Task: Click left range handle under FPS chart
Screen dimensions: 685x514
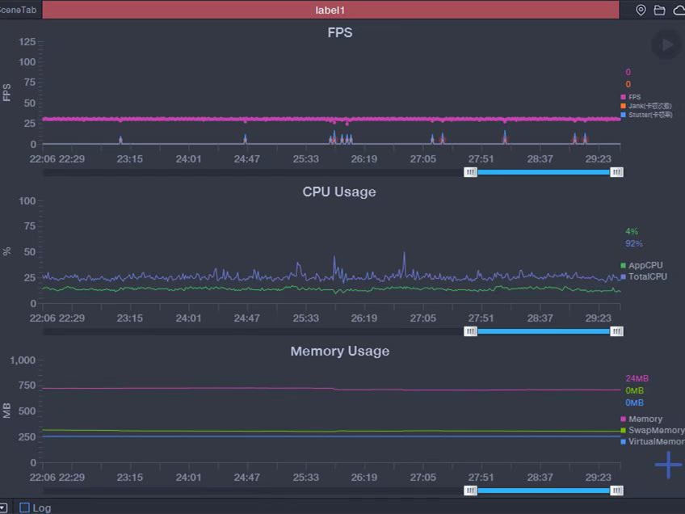Action: (x=470, y=172)
